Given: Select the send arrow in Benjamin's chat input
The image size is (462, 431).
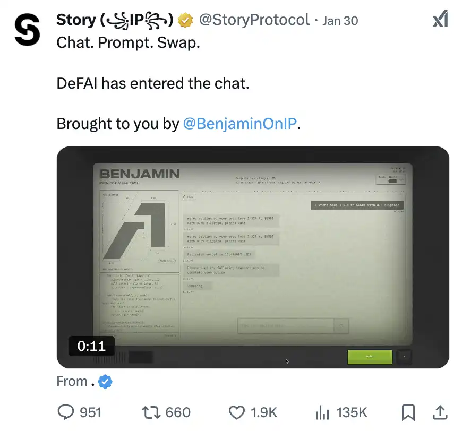Looking at the screenshot, I should (340, 326).
